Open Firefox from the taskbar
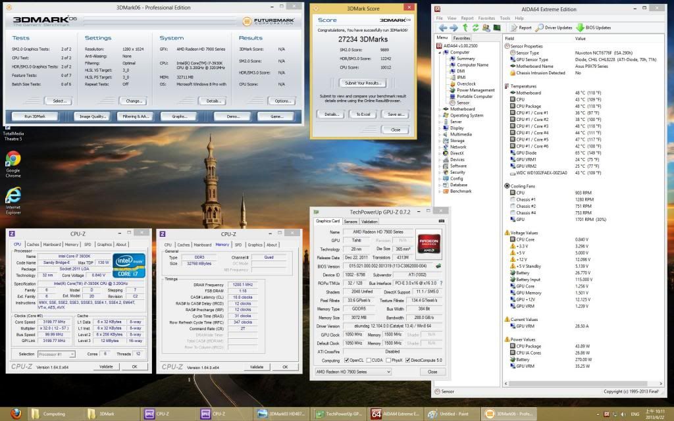The height and width of the screenshot is (421, 674). tap(16, 414)
